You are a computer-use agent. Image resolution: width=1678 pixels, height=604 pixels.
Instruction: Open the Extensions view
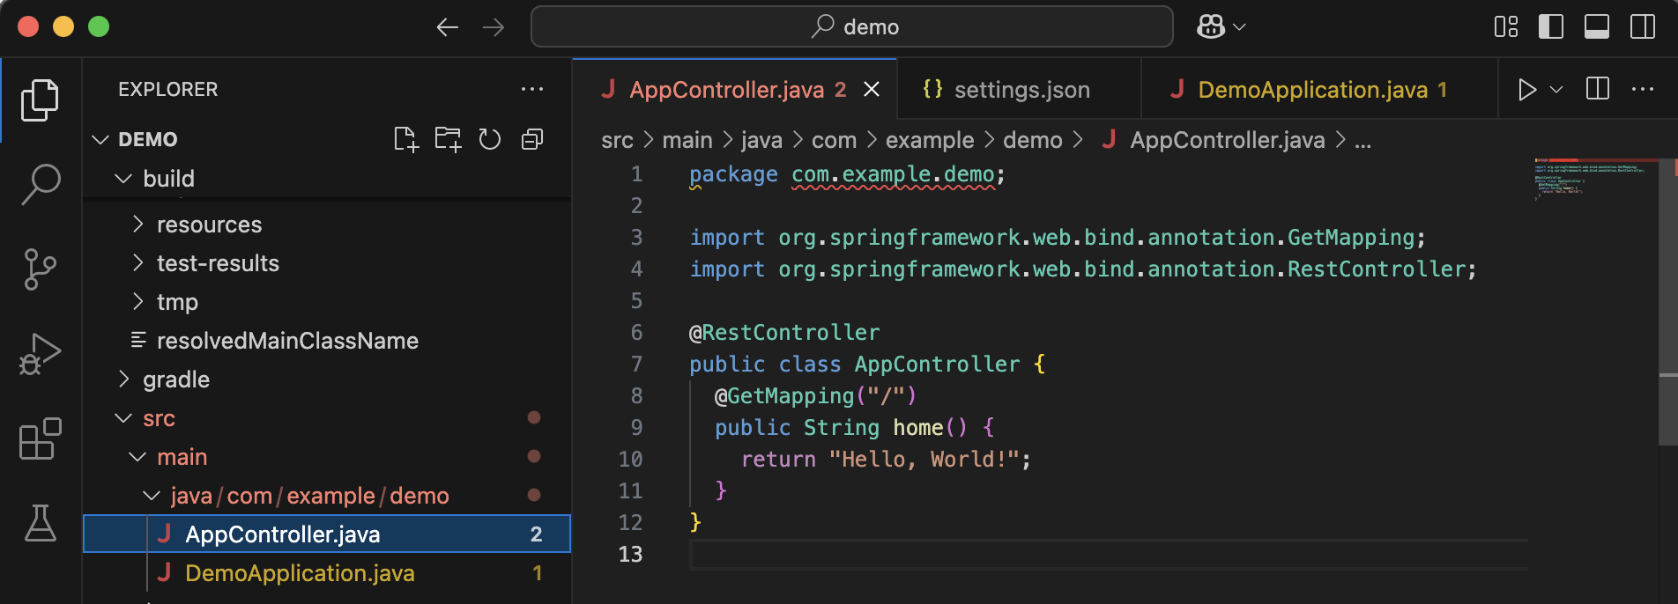coord(41,438)
